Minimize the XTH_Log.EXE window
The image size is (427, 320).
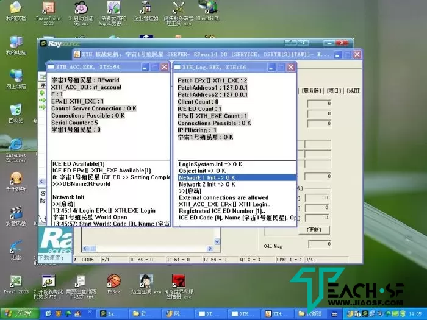271,68
